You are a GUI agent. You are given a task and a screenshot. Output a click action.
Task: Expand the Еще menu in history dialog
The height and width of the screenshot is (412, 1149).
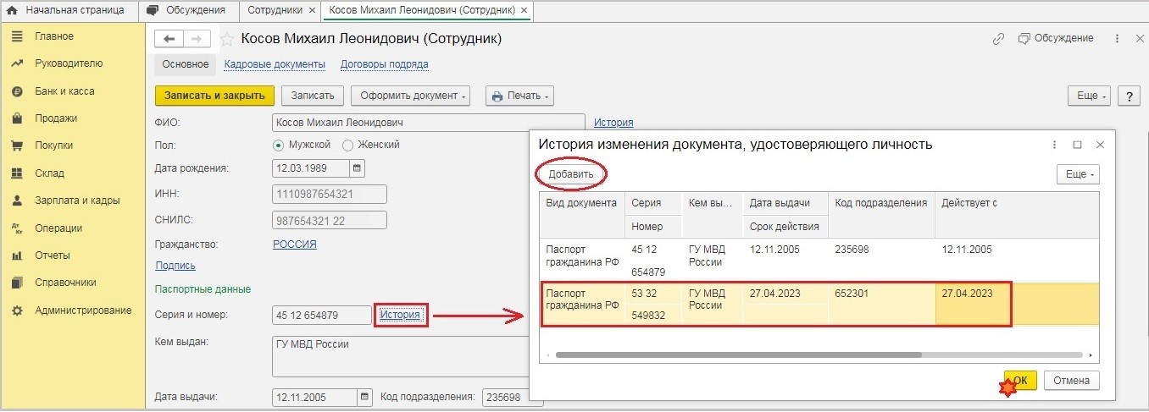(1077, 174)
